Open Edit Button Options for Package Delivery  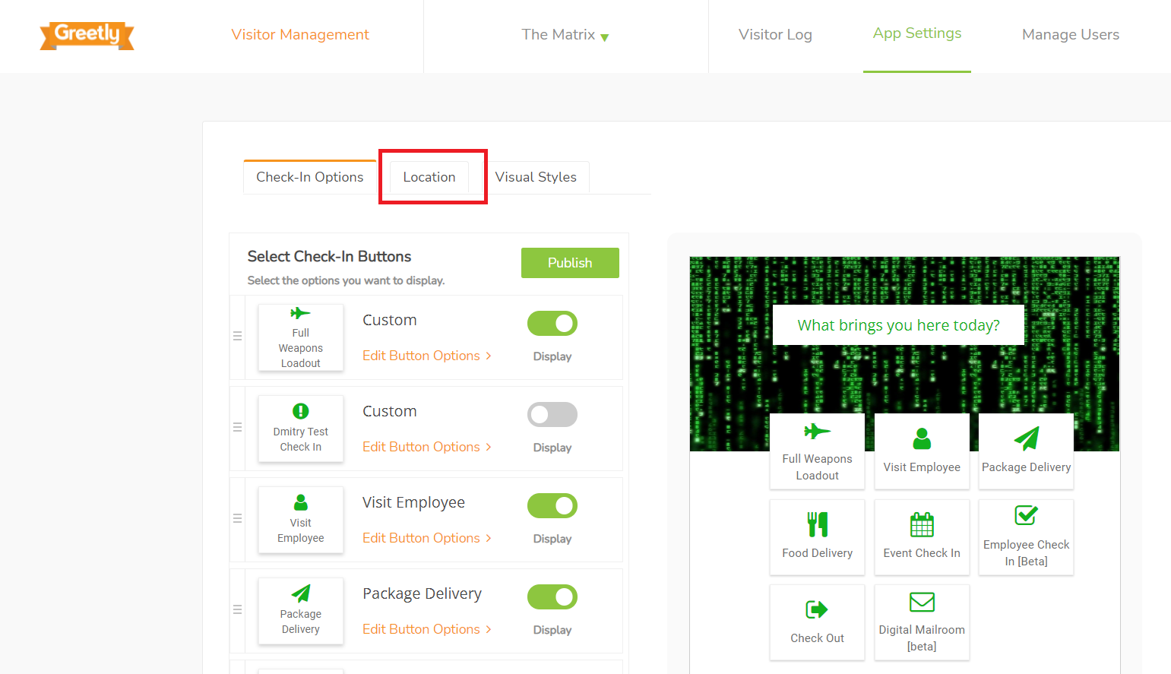point(421,629)
